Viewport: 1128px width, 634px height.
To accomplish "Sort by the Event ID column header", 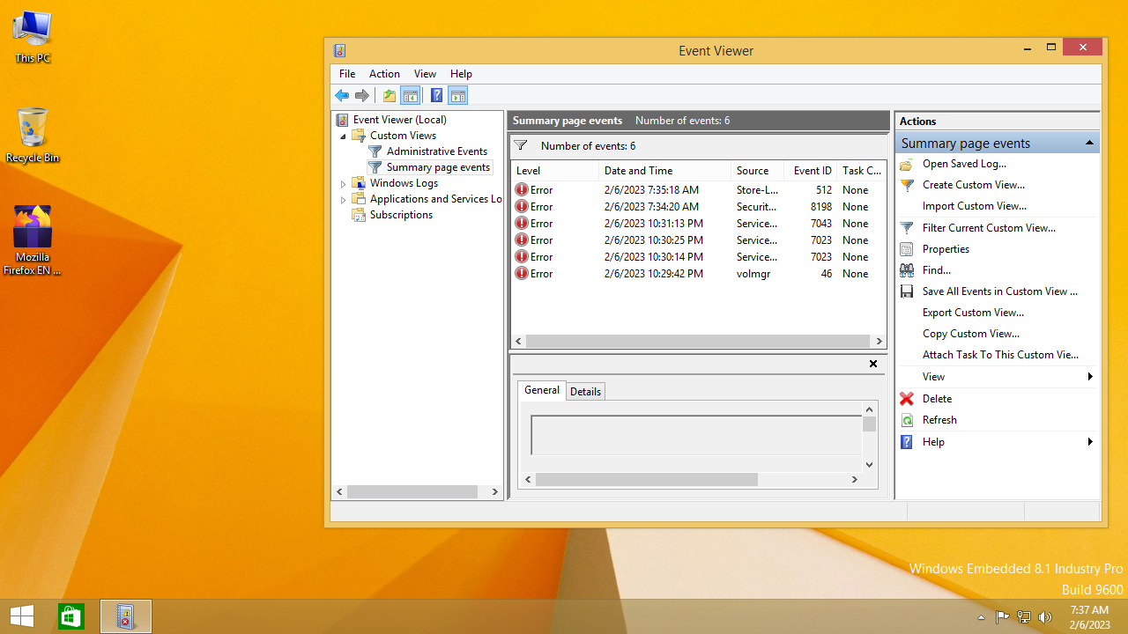I will coord(810,171).
